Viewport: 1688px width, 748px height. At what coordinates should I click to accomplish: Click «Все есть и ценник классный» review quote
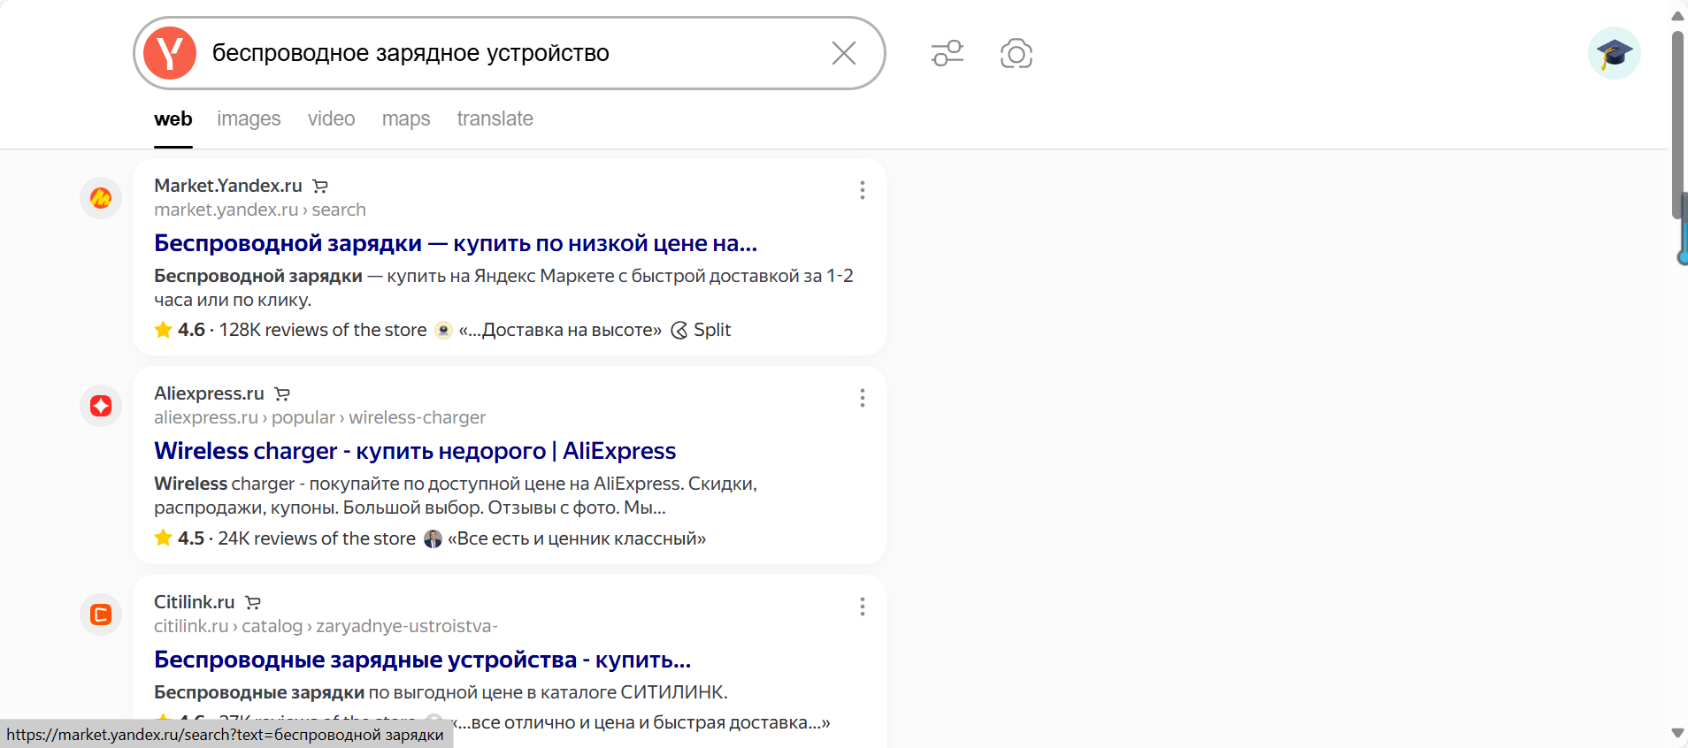click(x=577, y=538)
